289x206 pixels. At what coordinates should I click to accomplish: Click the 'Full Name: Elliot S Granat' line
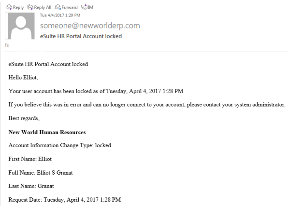pos(41,173)
